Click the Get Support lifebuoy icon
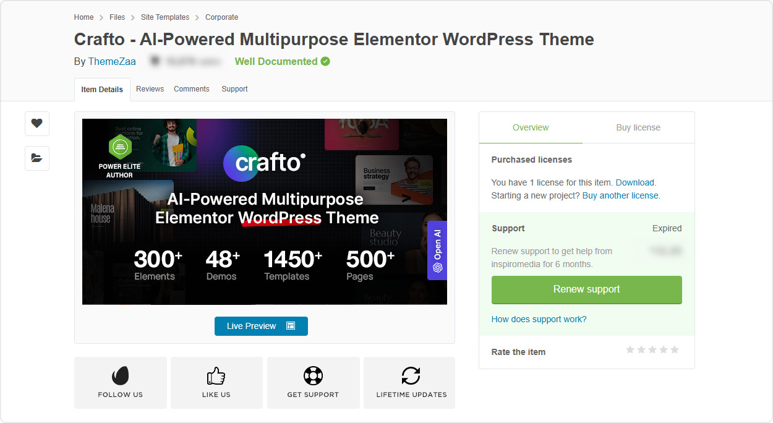This screenshot has height=423, width=773. pos(313,375)
